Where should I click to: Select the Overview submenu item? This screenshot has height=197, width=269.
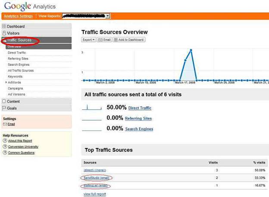pyautogui.click(x=39, y=46)
